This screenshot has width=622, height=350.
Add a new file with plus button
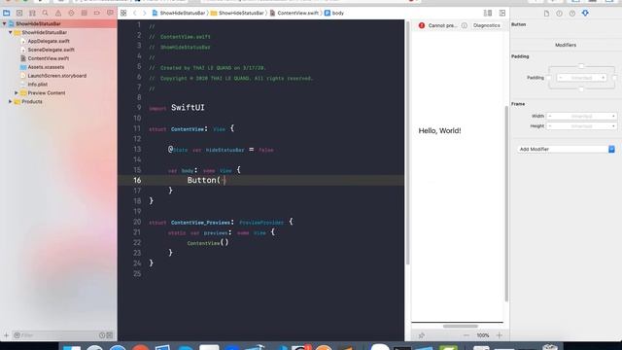[x=6, y=335]
